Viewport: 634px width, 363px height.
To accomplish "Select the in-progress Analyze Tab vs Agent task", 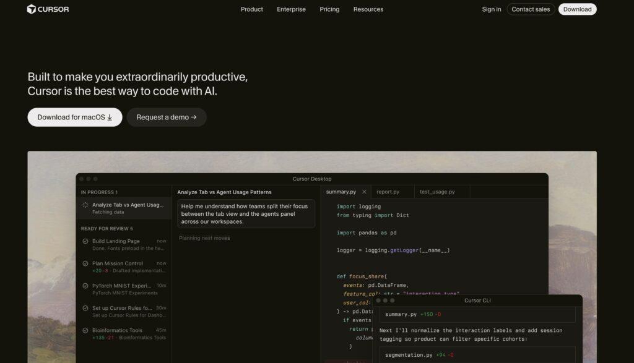I will [x=124, y=208].
